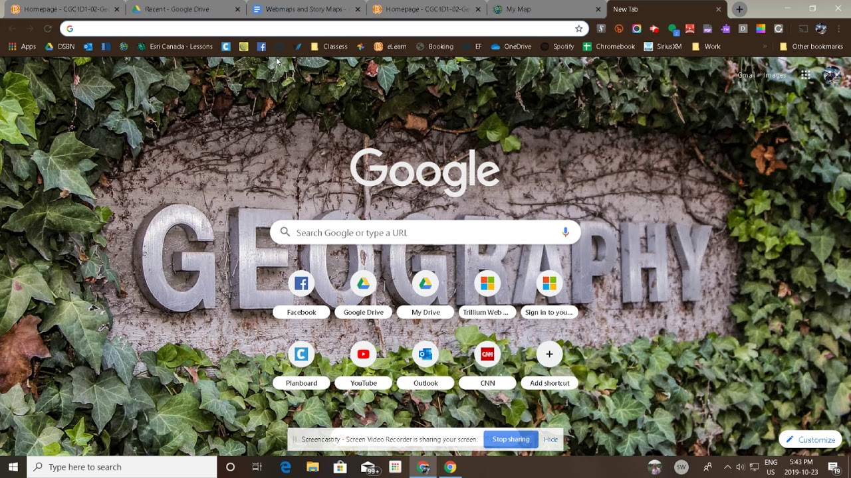This screenshot has height=478, width=851.
Task: Click the Add shortcut plus button
Action: (549, 355)
